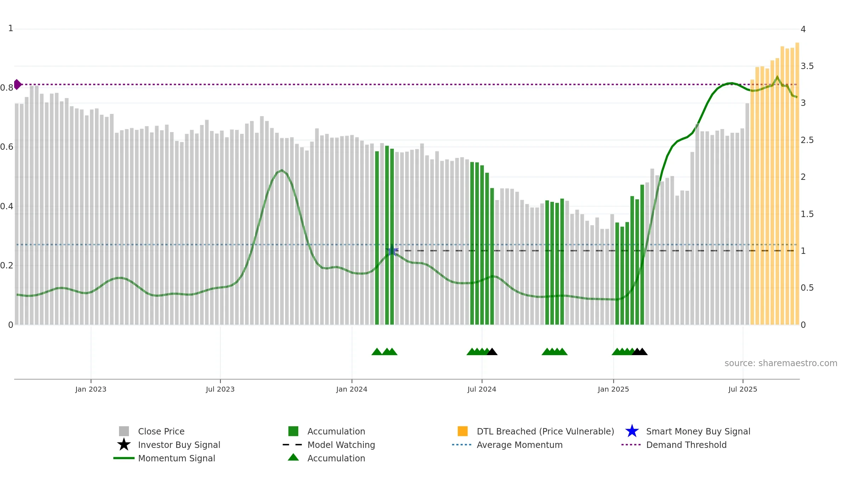Click the Close Price legend label
The height and width of the screenshot is (478, 850).
tap(161, 431)
